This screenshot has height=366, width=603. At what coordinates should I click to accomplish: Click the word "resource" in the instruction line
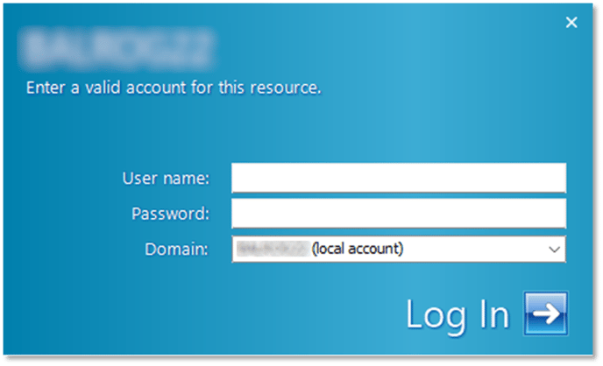(x=285, y=88)
